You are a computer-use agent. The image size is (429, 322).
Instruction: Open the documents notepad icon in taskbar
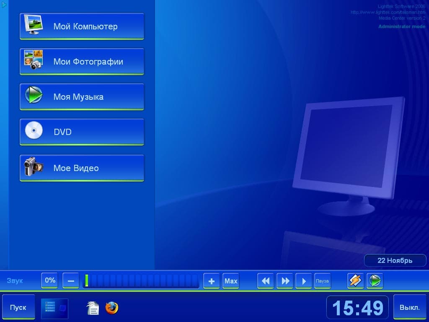coord(93,308)
